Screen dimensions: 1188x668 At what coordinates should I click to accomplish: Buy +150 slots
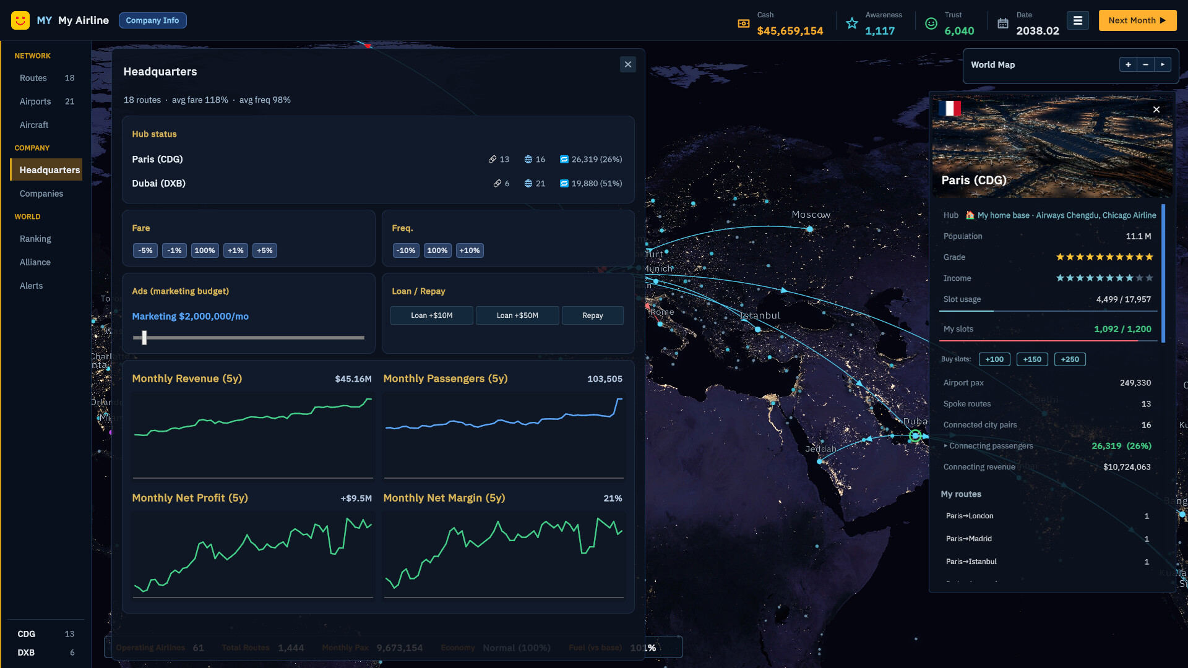(1032, 359)
